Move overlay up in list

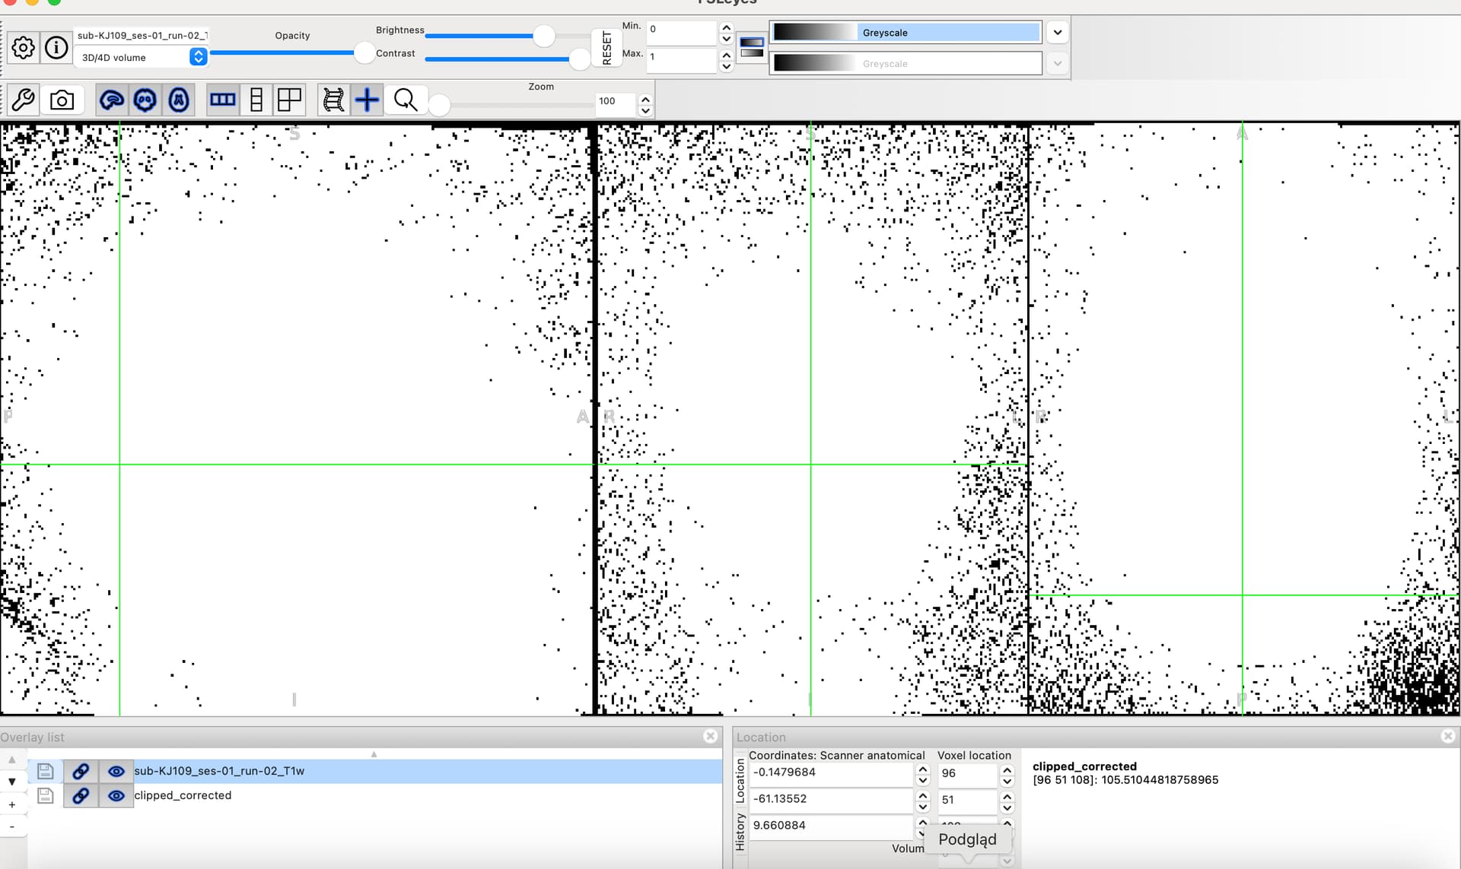pyautogui.click(x=11, y=760)
